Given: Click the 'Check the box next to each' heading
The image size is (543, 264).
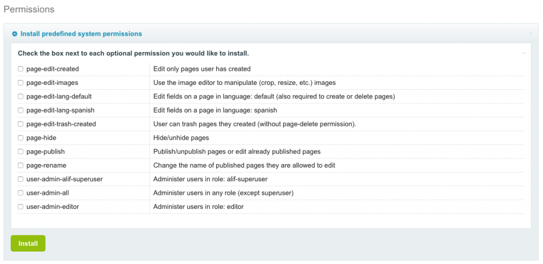Looking at the screenshot, I should tap(134, 54).
